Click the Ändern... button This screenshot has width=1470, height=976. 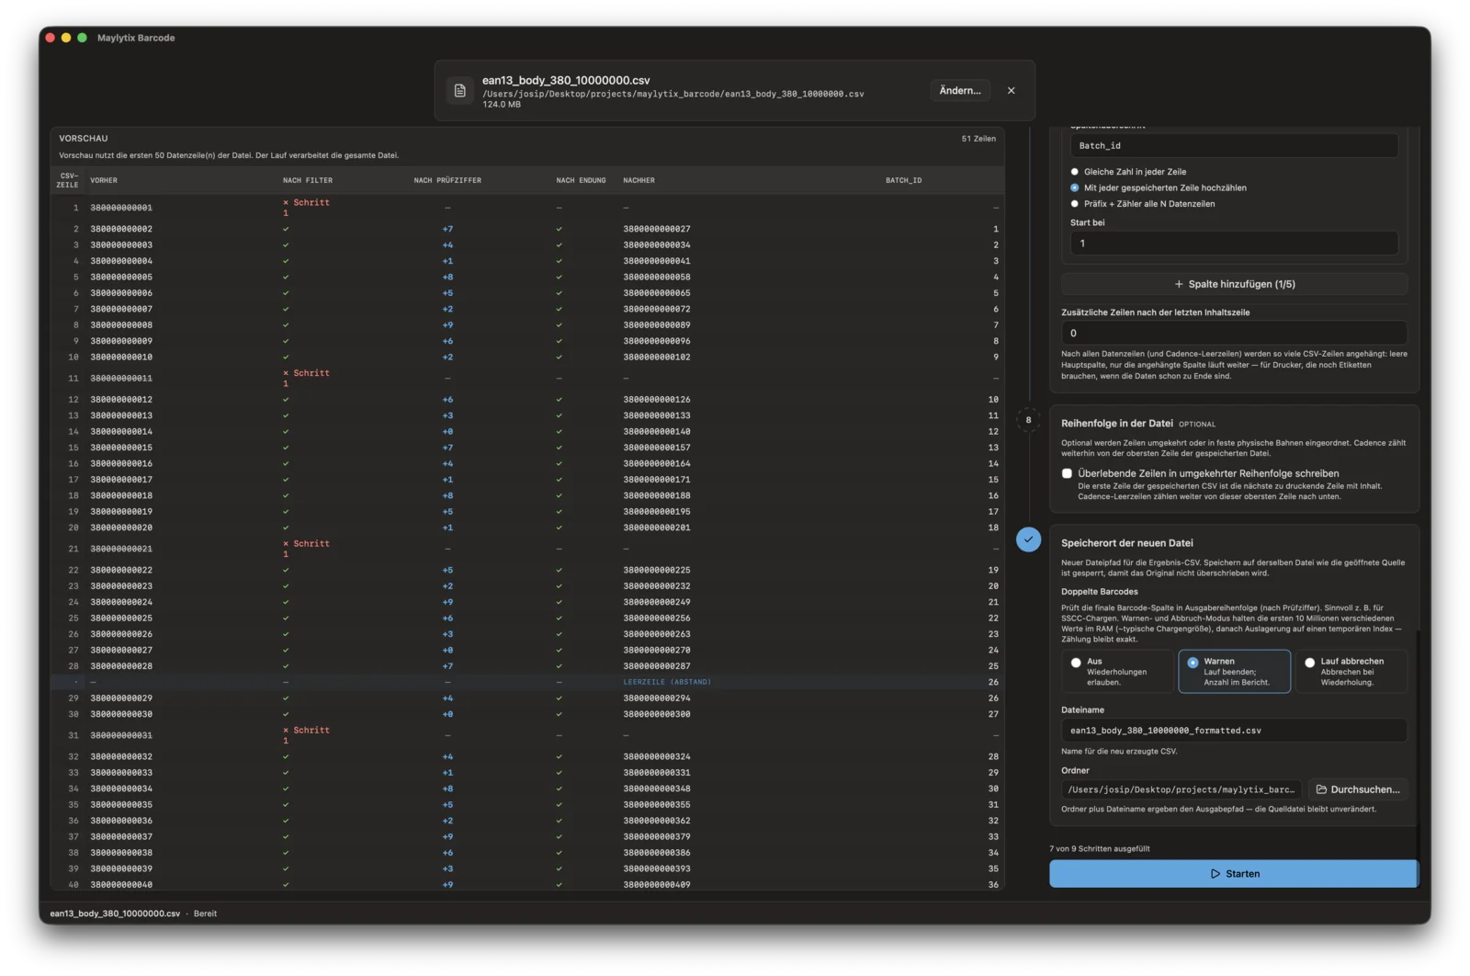pos(960,90)
